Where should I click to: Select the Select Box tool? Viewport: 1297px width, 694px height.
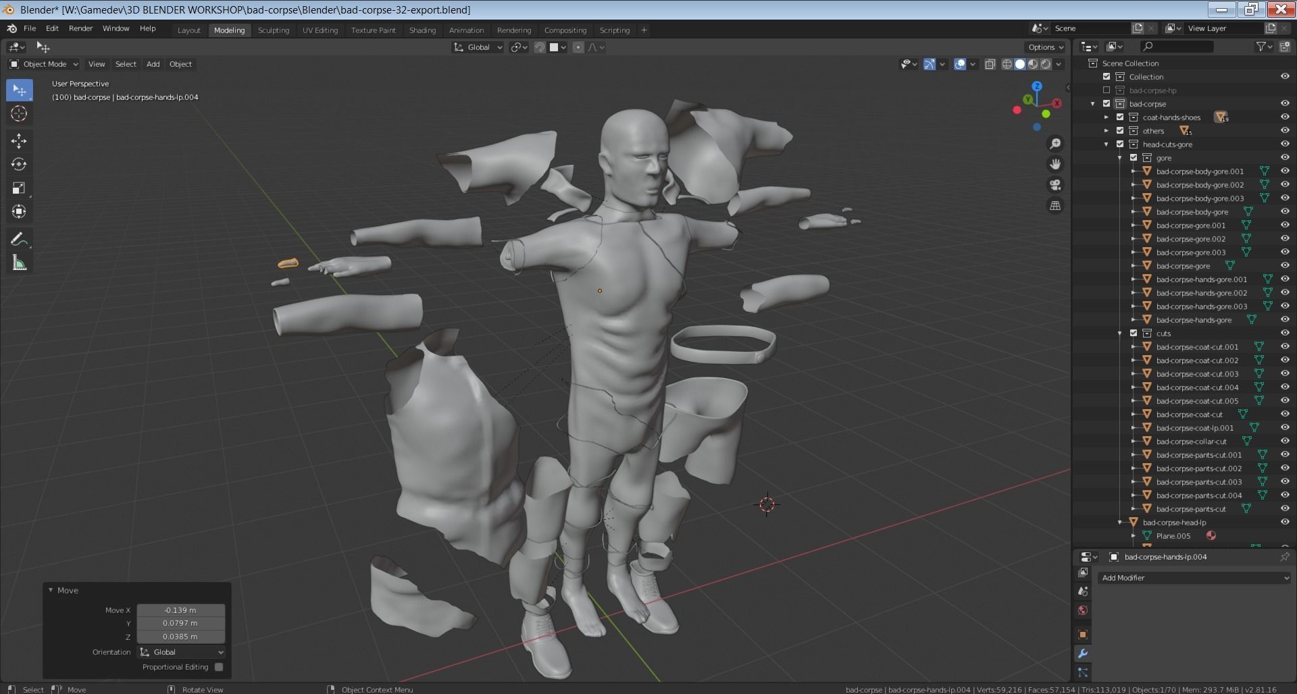(19, 90)
